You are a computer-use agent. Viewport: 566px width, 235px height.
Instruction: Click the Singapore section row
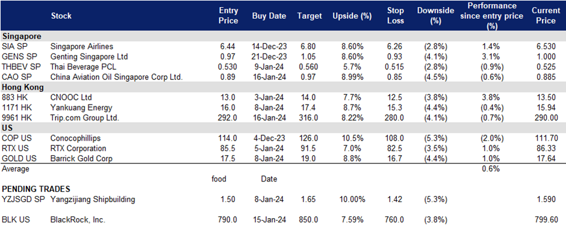[283, 37]
